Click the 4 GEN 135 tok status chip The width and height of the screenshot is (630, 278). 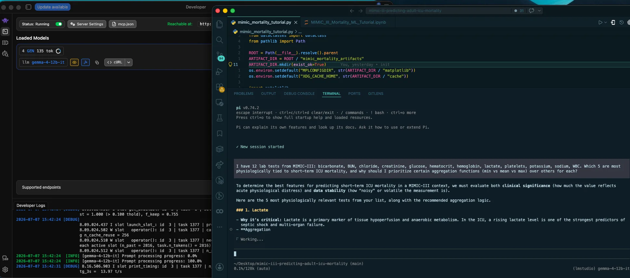[x=41, y=51]
